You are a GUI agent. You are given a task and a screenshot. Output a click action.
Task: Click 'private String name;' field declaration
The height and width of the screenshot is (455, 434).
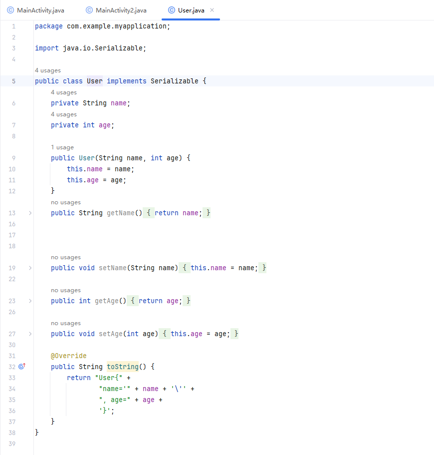point(90,103)
